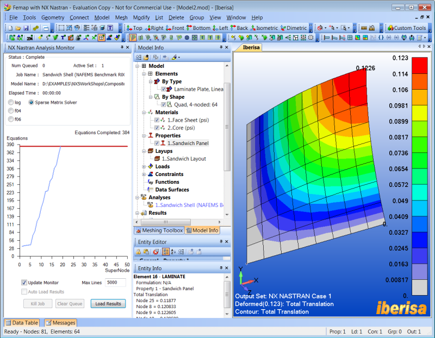Image resolution: width=435 pixels, height=338 pixels.
Task: Select the Sparse Matrix Solver radio button
Action: click(32, 102)
